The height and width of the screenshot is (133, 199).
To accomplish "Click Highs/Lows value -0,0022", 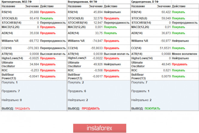I will click(98, 58).
